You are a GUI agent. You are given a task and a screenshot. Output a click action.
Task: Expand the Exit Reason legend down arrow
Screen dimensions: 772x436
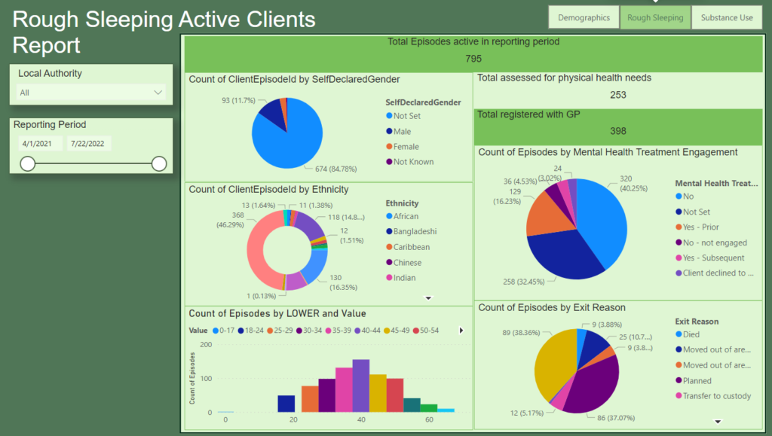point(718,422)
